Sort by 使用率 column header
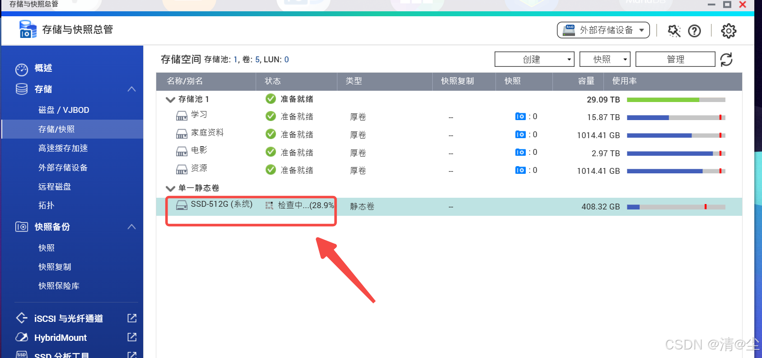Viewport: 762px width, 358px height. pos(624,81)
